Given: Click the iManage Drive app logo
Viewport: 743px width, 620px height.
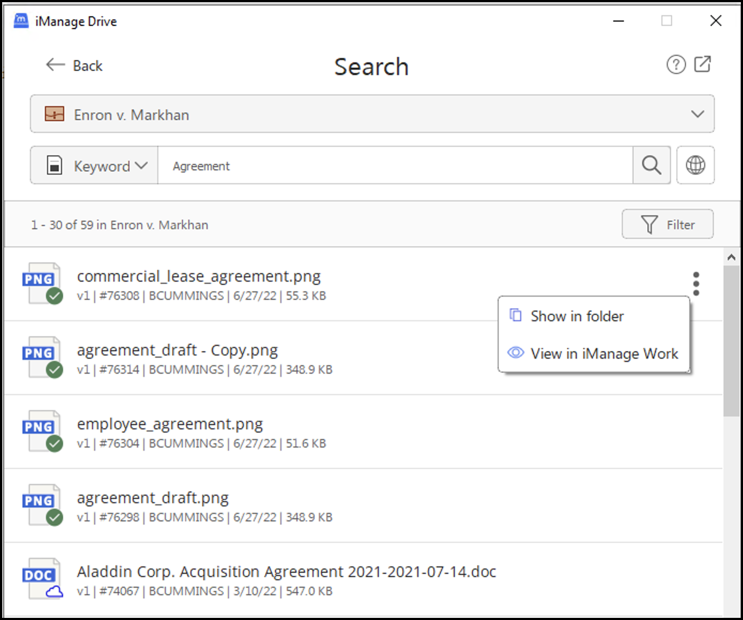Looking at the screenshot, I should coord(21,21).
